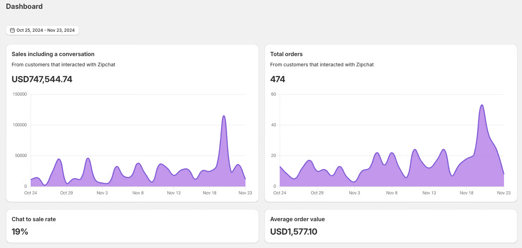This screenshot has height=248, width=522.
Task: Click the 40 y-axis label on orders chart
Action: click(x=273, y=125)
